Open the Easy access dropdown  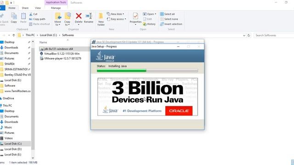pyautogui.click(x=116, y=19)
